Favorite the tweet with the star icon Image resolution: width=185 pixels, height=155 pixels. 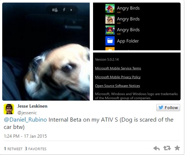pyautogui.click(x=177, y=148)
